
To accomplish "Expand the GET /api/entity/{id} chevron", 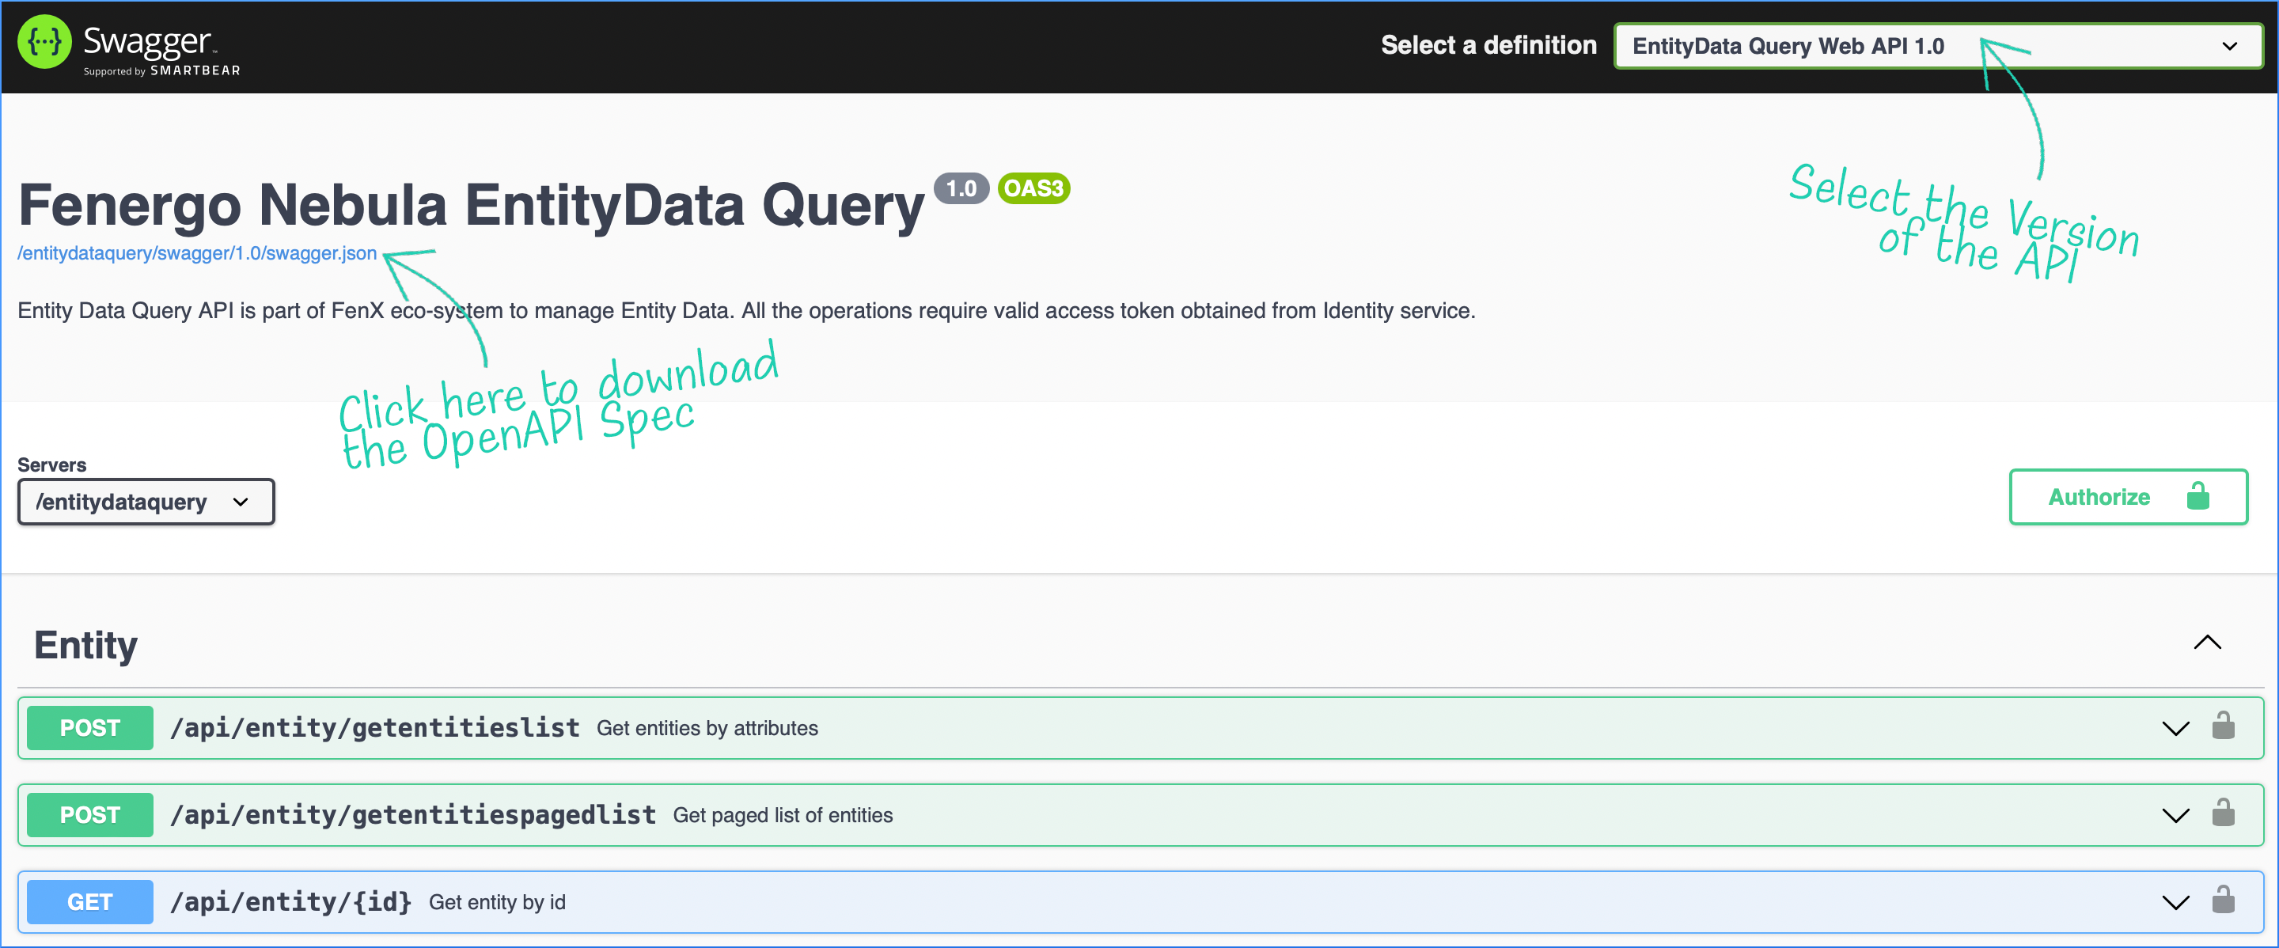I will (2175, 902).
